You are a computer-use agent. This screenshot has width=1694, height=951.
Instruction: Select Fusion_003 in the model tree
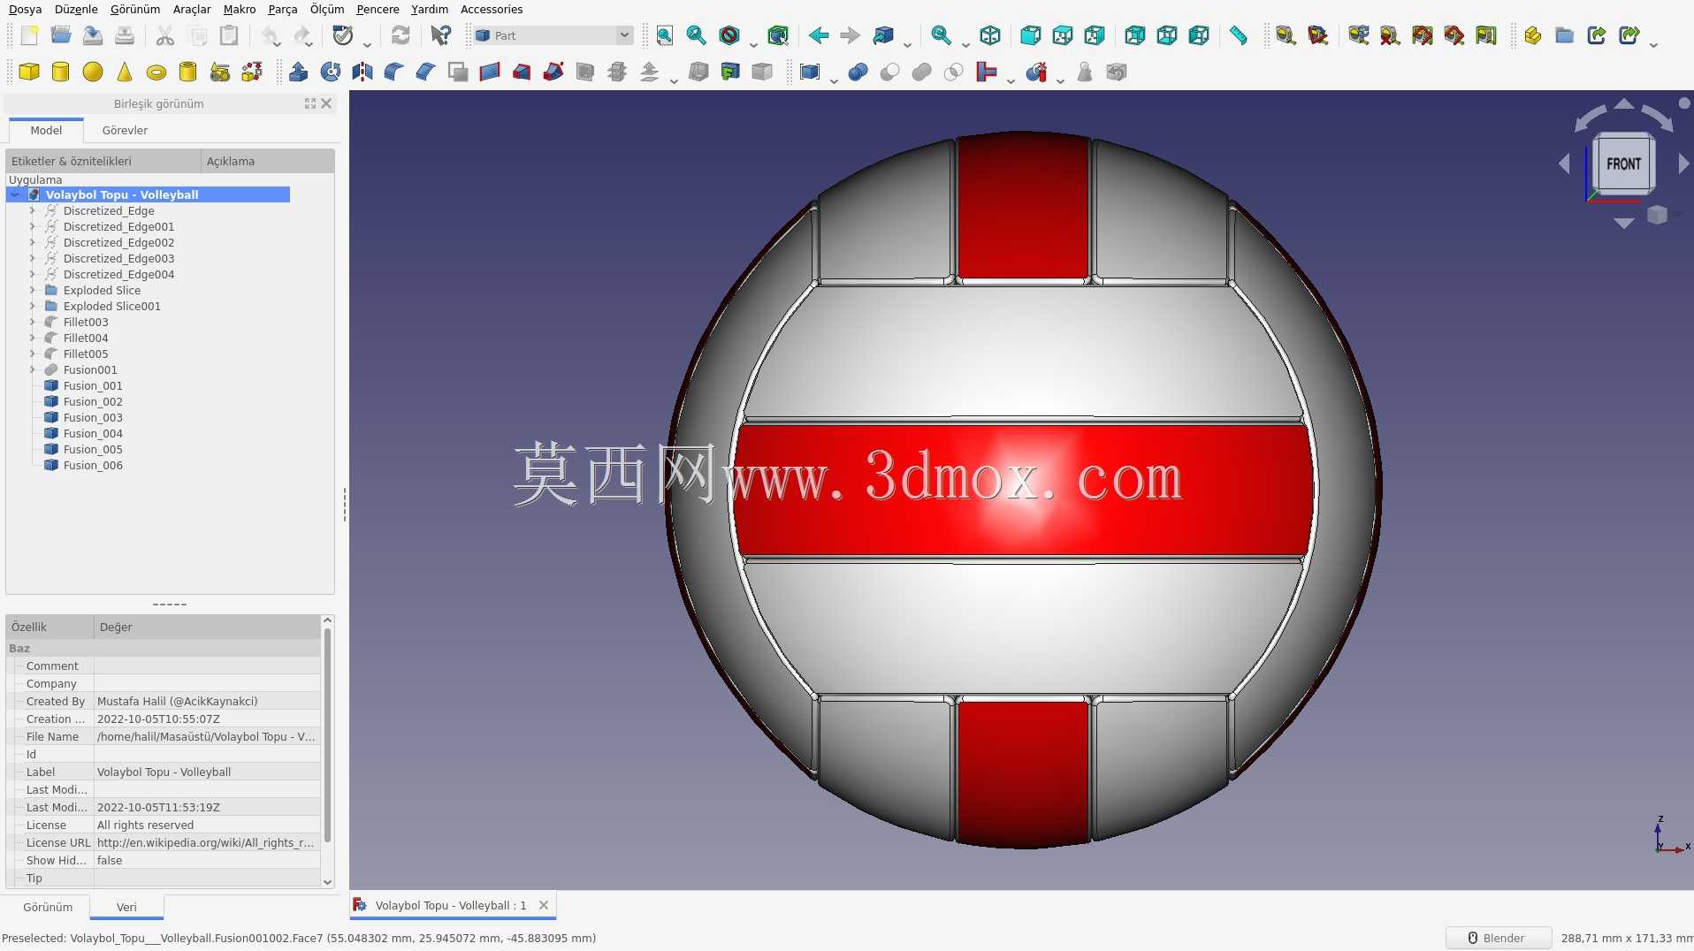(x=93, y=417)
